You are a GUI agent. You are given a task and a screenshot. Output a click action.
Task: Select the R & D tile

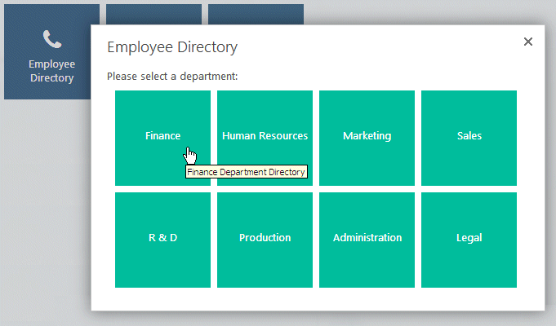162,239
